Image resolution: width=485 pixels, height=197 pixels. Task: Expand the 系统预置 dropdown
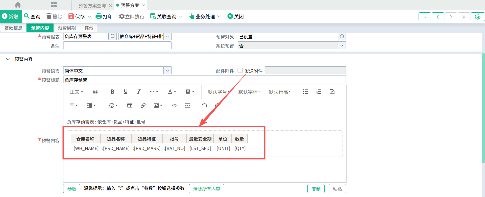coord(342,46)
